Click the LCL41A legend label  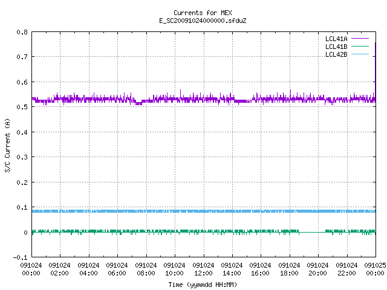point(336,39)
